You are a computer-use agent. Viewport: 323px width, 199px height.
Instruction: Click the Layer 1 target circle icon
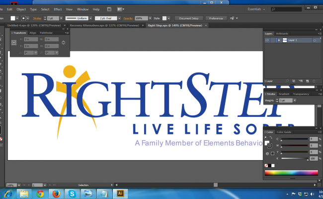tap(315, 40)
